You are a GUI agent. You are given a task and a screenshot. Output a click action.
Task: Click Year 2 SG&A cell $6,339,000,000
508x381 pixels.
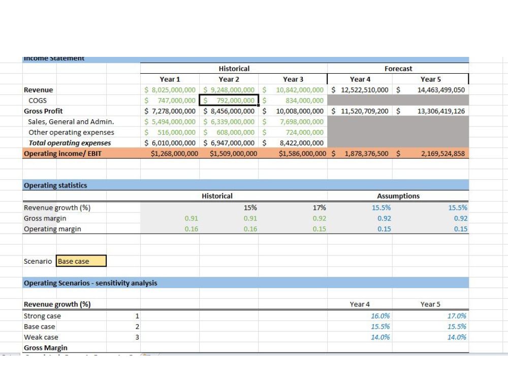[229, 122]
